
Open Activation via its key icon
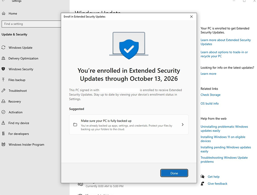pos(3,112)
